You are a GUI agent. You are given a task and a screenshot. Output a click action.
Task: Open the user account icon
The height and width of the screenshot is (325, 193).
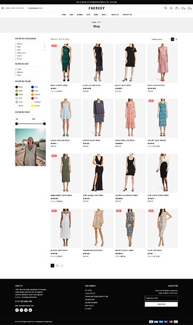(171, 8)
